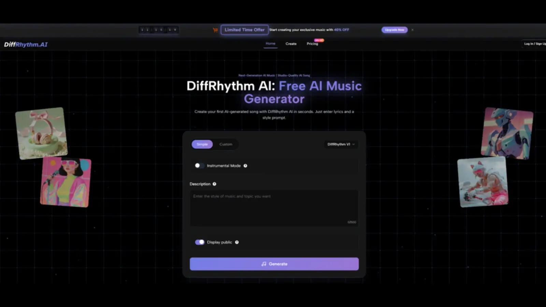The width and height of the screenshot is (546, 307).
Task: Select the Simple tab
Action: (202, 144)
